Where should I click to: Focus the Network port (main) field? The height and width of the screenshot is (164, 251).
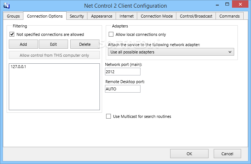coord(123,72)
